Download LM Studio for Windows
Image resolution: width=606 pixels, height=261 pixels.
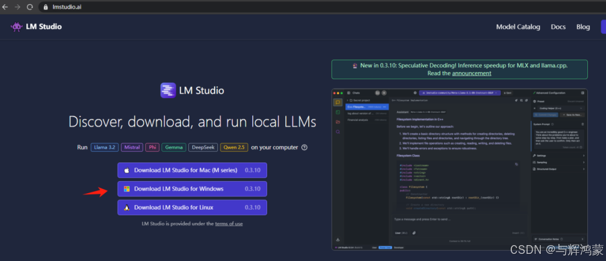192,189
